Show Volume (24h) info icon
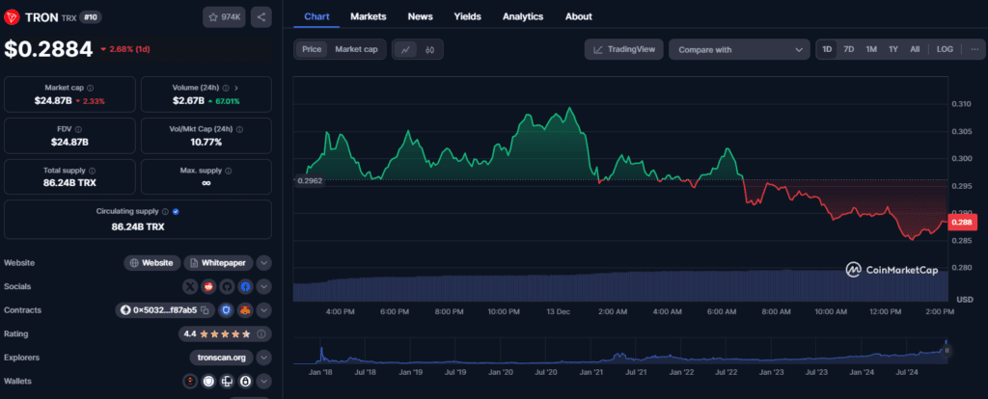The height and width of the screenshot is (399, 988). point(226,88)
